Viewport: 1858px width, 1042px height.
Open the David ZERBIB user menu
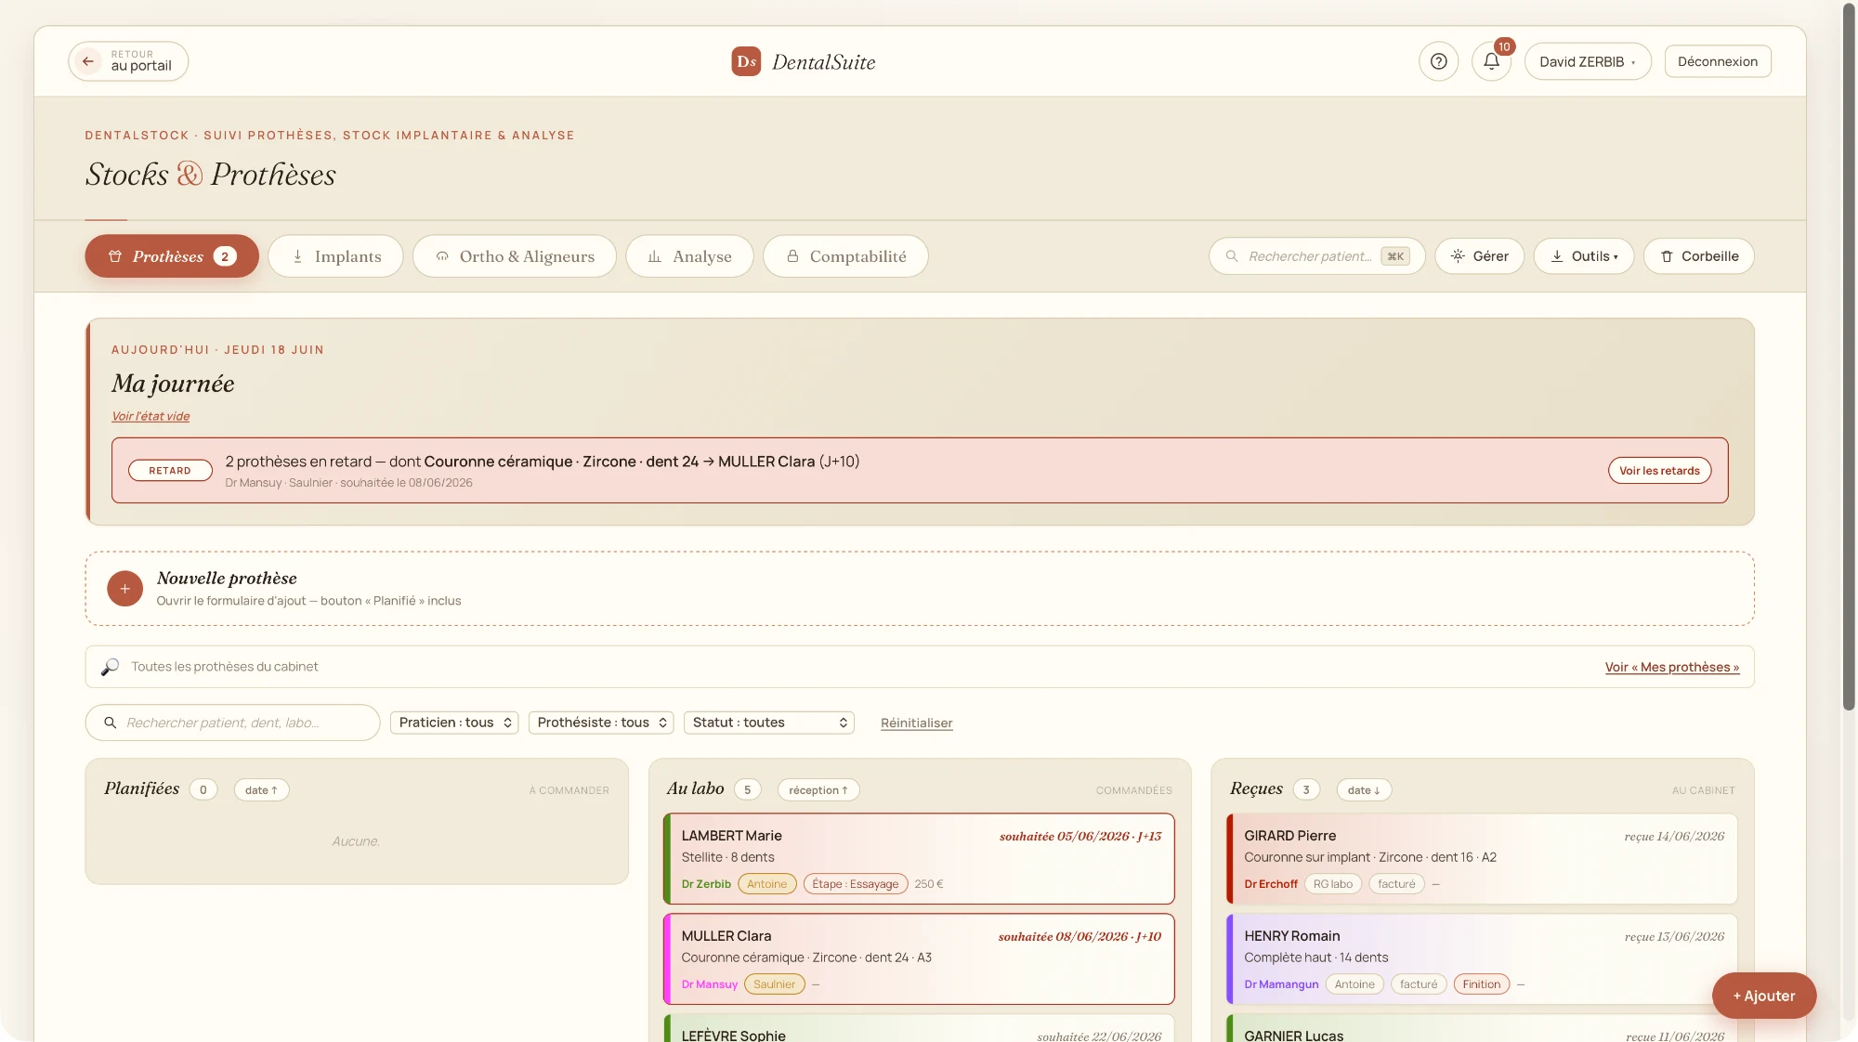point(1588,61)
